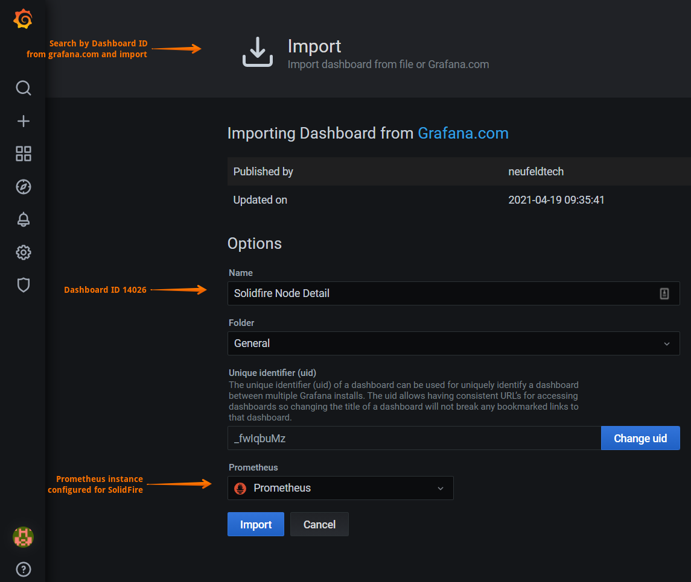Screen dimensions: 691x582
Task: Open the Search dashboards magnifier icon
Action: tap(24, 88)
